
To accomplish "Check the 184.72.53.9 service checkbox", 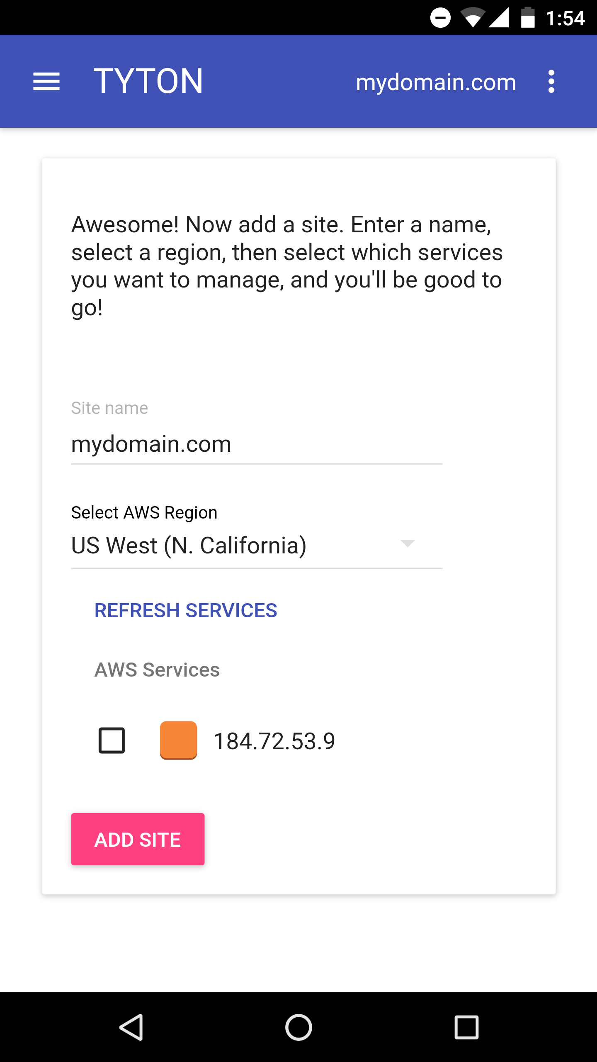I will (112, 740).
